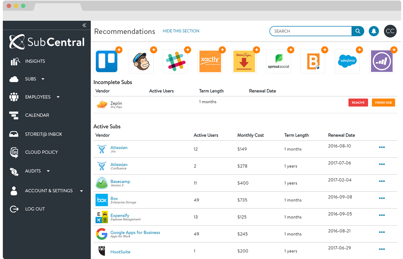Open StoreIt@ Inbox menu item
Viewport: 403px width, 259px height.
click(43, 134)
